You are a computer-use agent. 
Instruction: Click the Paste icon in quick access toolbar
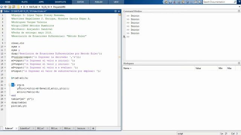click(x=183, y=2)
